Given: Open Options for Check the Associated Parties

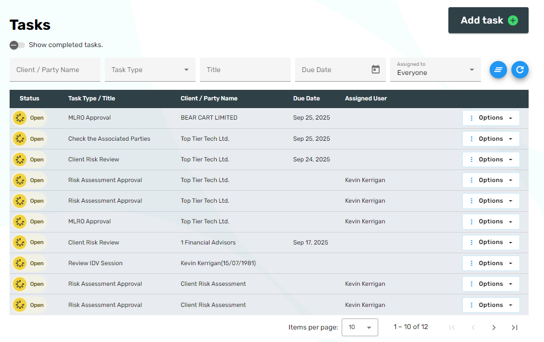Looking at the screenshot, I should [x=491, y=139].
